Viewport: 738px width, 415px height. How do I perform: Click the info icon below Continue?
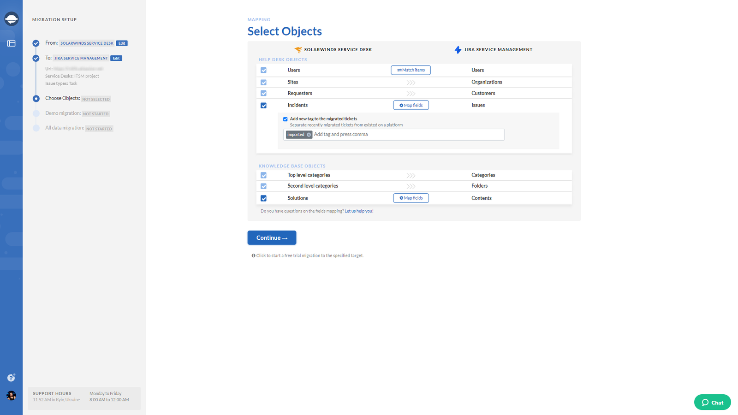(x=253, y=255)
